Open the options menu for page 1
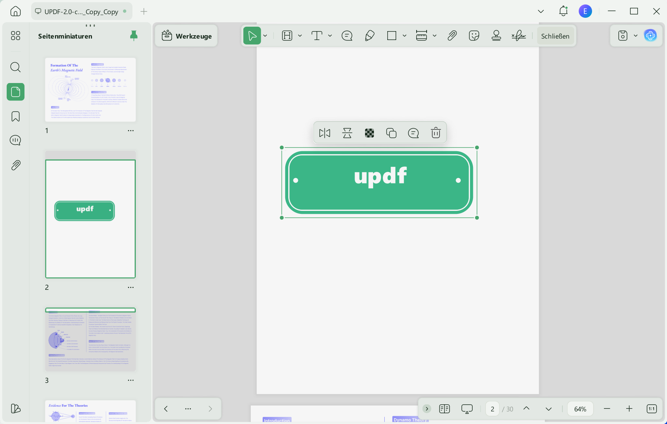Viewport: 667px width, 424px height. coord(131,130)
